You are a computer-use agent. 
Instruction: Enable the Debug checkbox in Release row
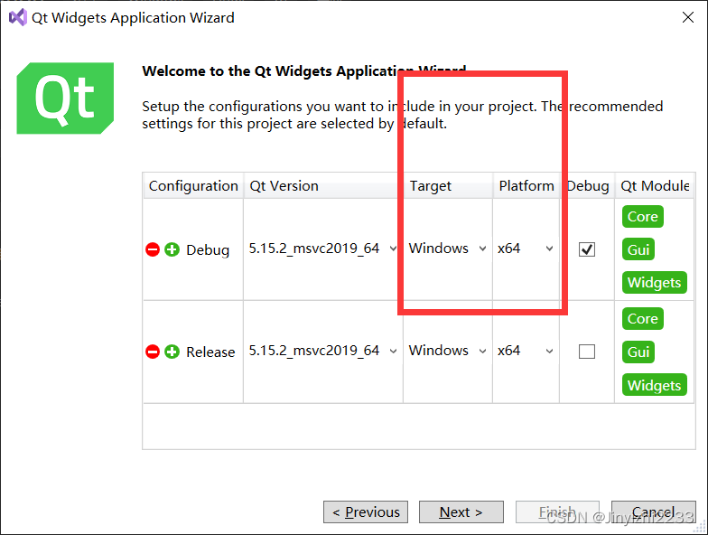587,352
